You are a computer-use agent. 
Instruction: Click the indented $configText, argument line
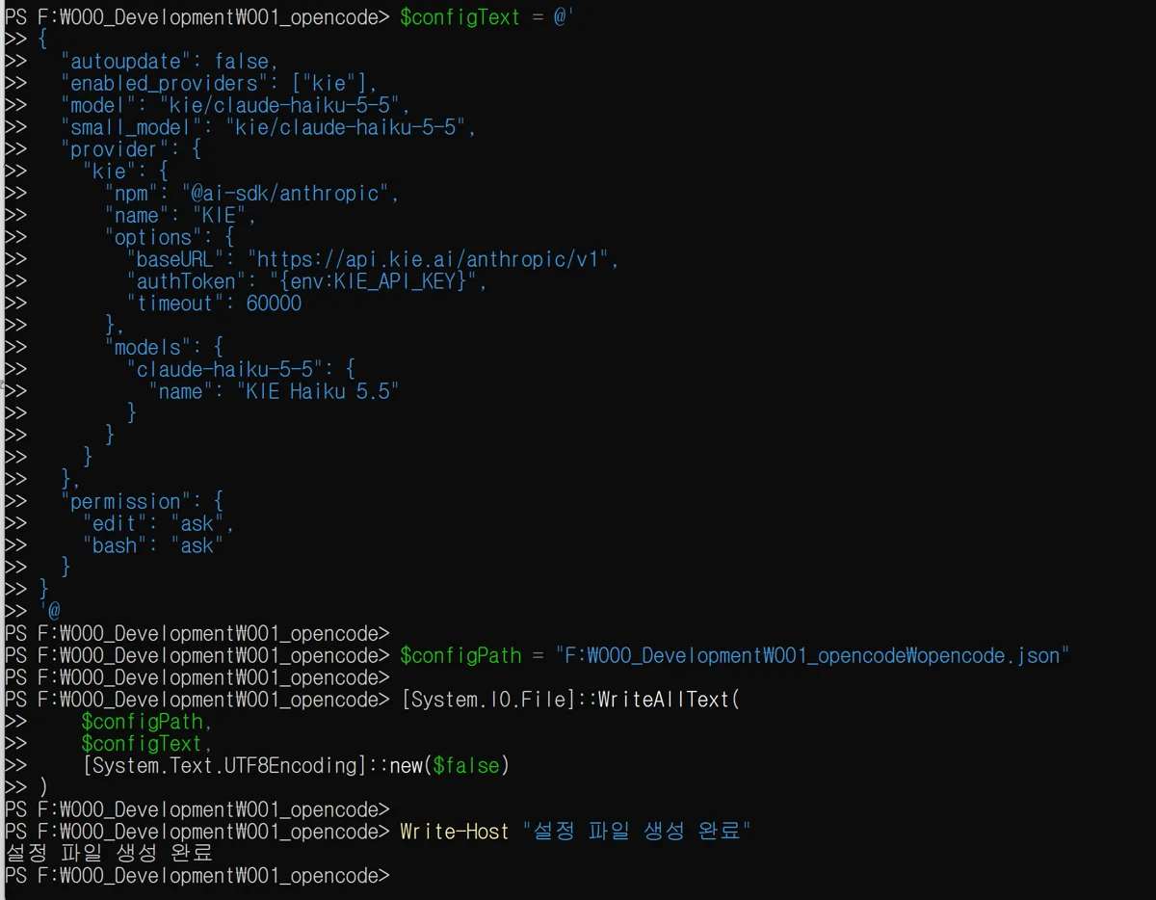click(x=147, y=744)
